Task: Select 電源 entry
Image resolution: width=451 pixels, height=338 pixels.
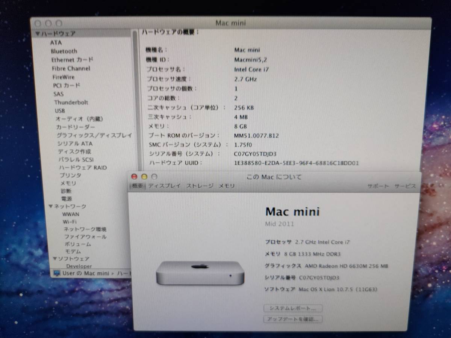Action: tap(67, 199)
